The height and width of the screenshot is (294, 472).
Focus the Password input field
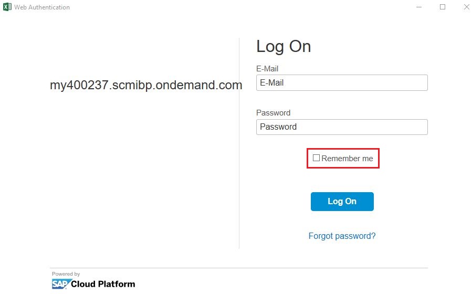[342, 127]
